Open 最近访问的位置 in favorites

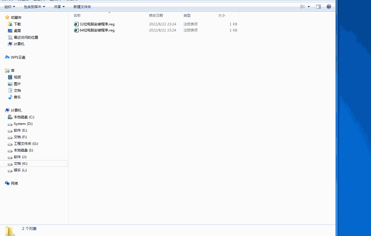tap(23, 37)
